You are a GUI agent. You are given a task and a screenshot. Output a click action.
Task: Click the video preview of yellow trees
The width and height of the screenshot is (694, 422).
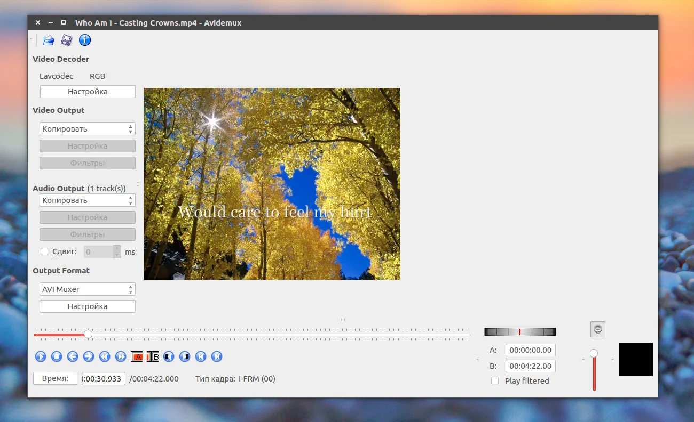coord(272,184)
